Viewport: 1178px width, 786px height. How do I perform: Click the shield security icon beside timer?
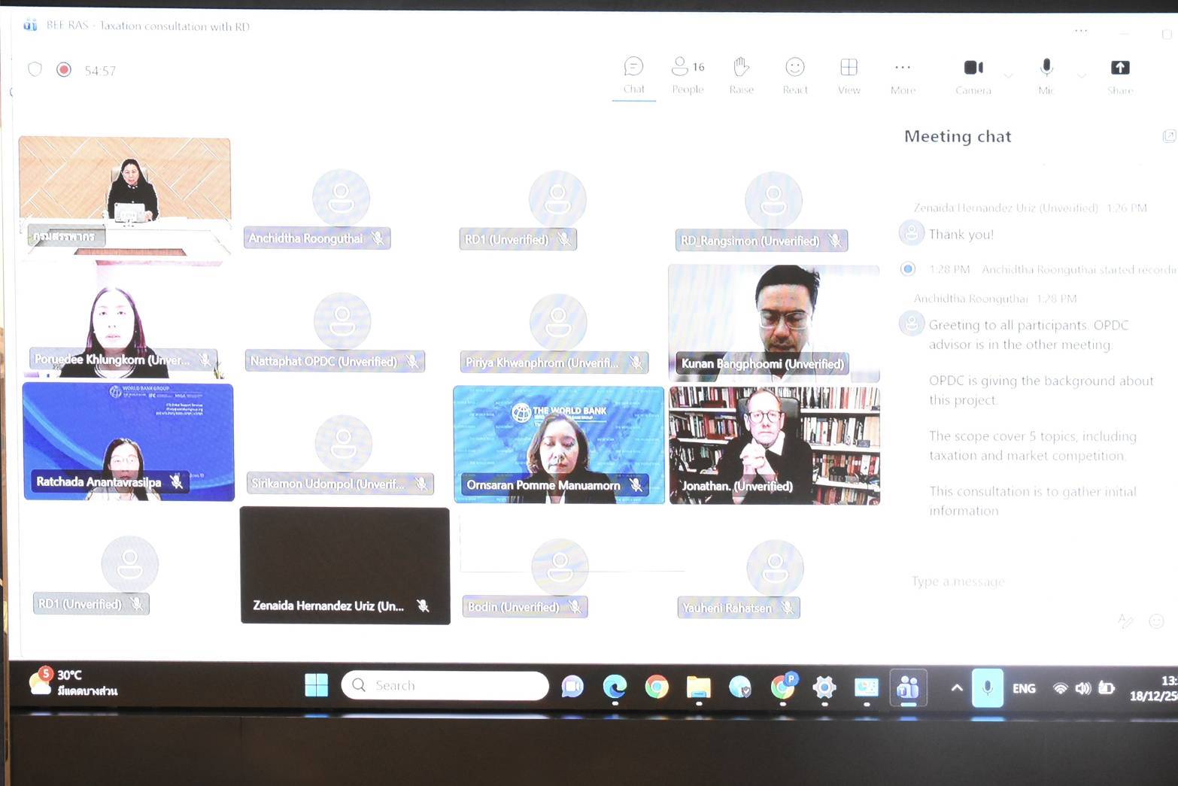pyautogui.click(x=35, y=70)
